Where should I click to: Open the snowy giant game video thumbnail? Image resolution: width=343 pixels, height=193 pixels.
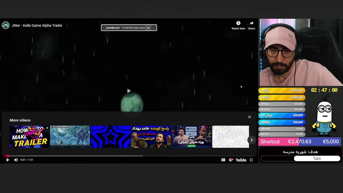coord(70,137)
